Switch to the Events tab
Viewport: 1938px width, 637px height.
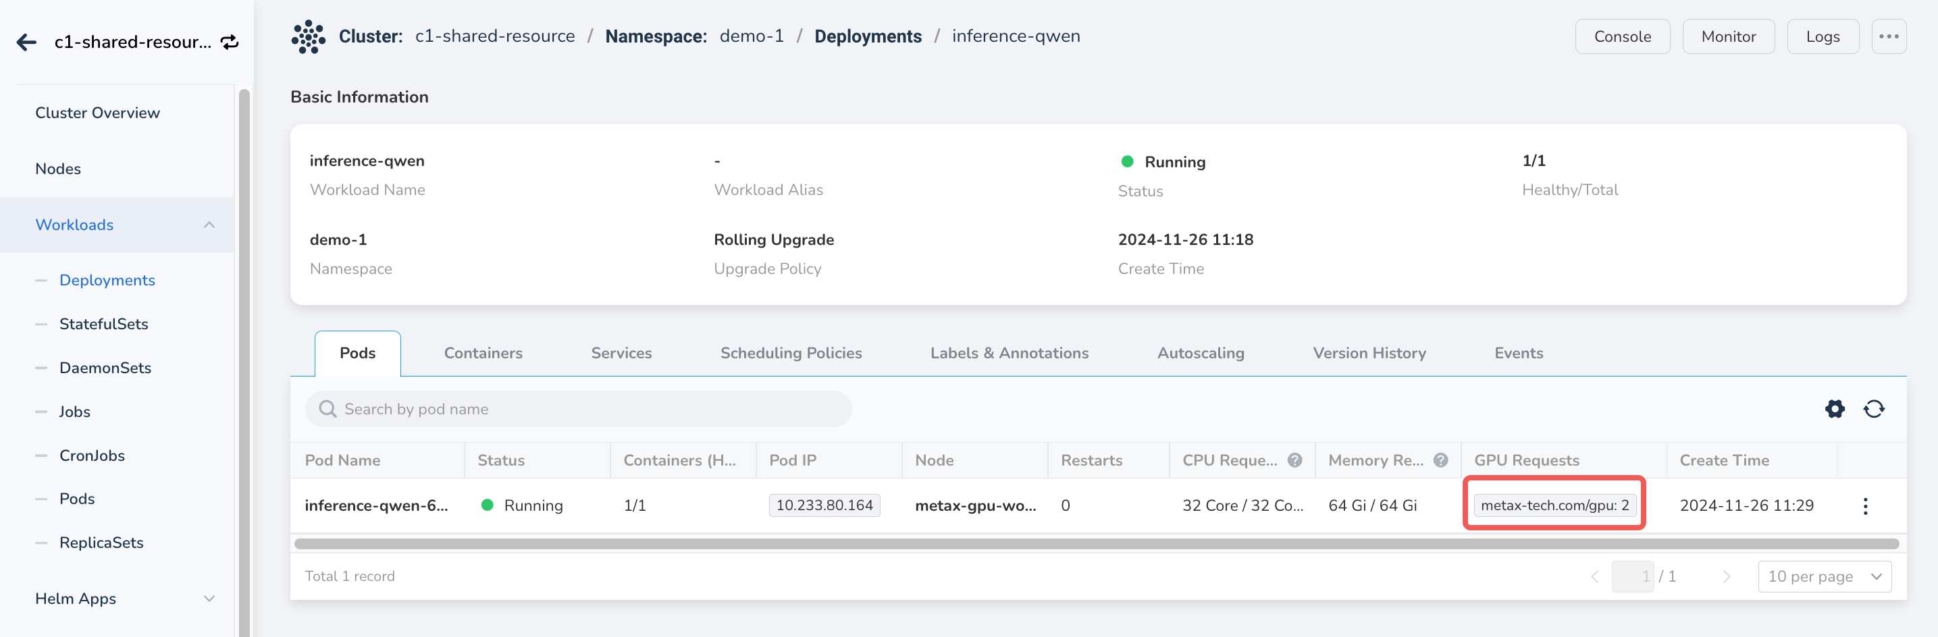click(x=1518, y=354)
